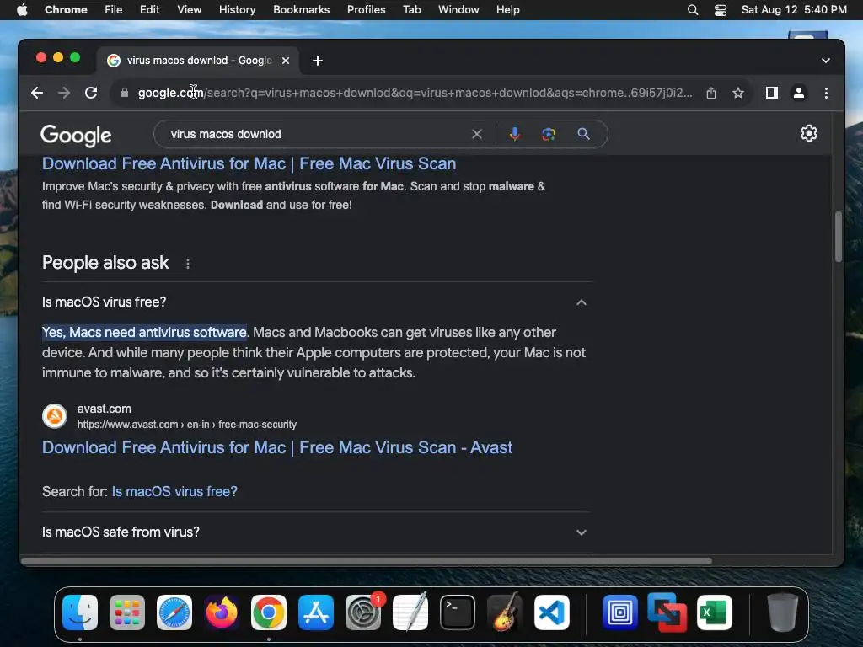This screenshot has height=647, width=863.
Task: Click the forward navigation arrow
Action: tap(64, 93)
